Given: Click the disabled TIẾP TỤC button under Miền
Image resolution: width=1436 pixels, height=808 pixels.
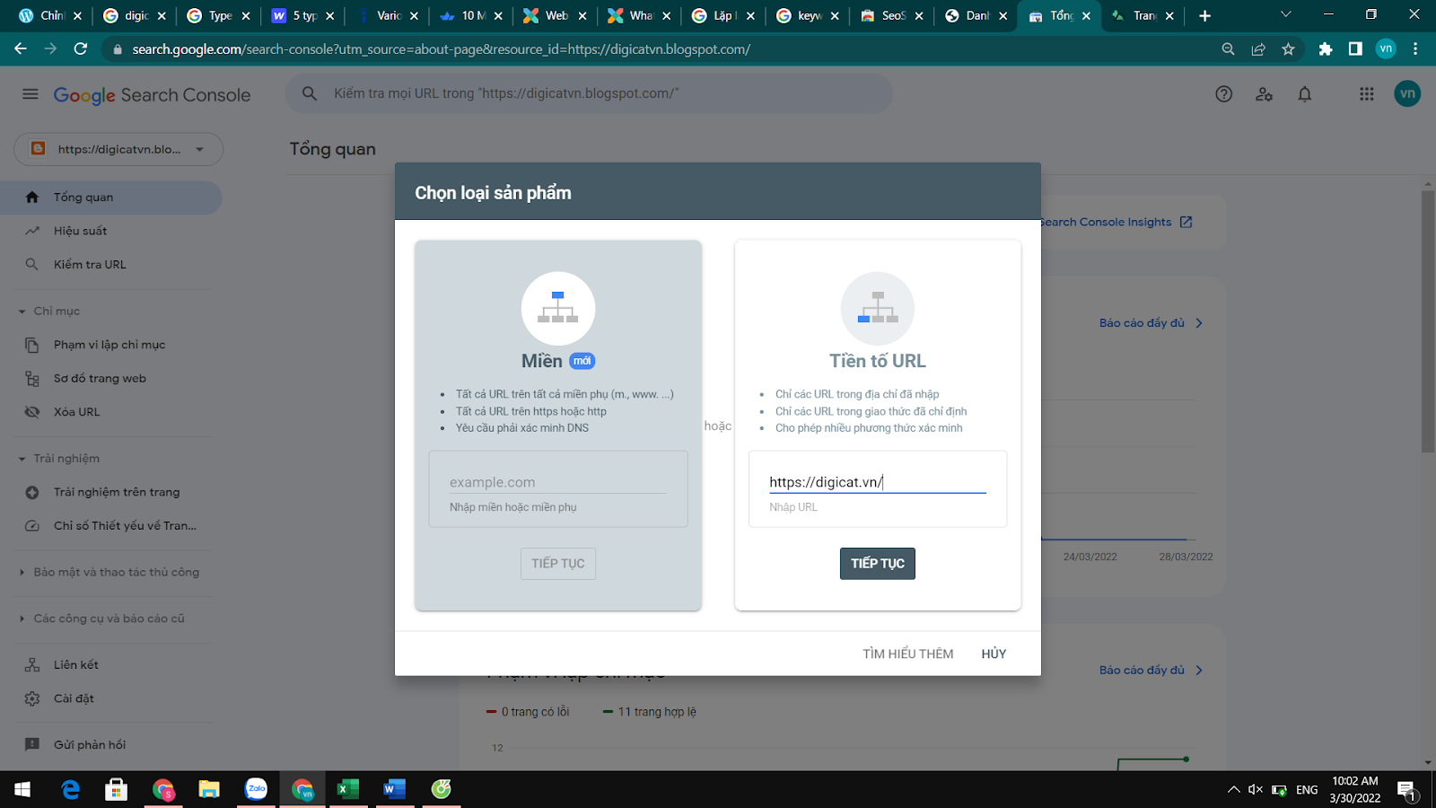Looking at the screenshot, I should (558, 564).
